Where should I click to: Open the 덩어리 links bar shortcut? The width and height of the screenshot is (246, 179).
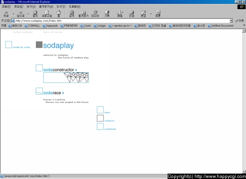pos(140,26)
